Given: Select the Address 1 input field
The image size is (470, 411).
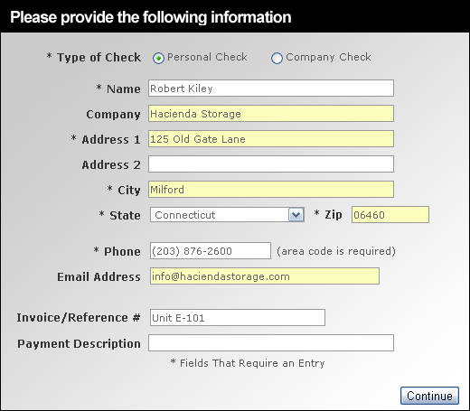Looking at the screenshot, I should pyautogui.click(x=271, y=139).
